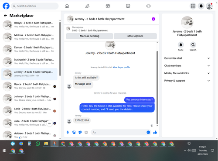Open Nathaniel's conversation

coord(29,62)
